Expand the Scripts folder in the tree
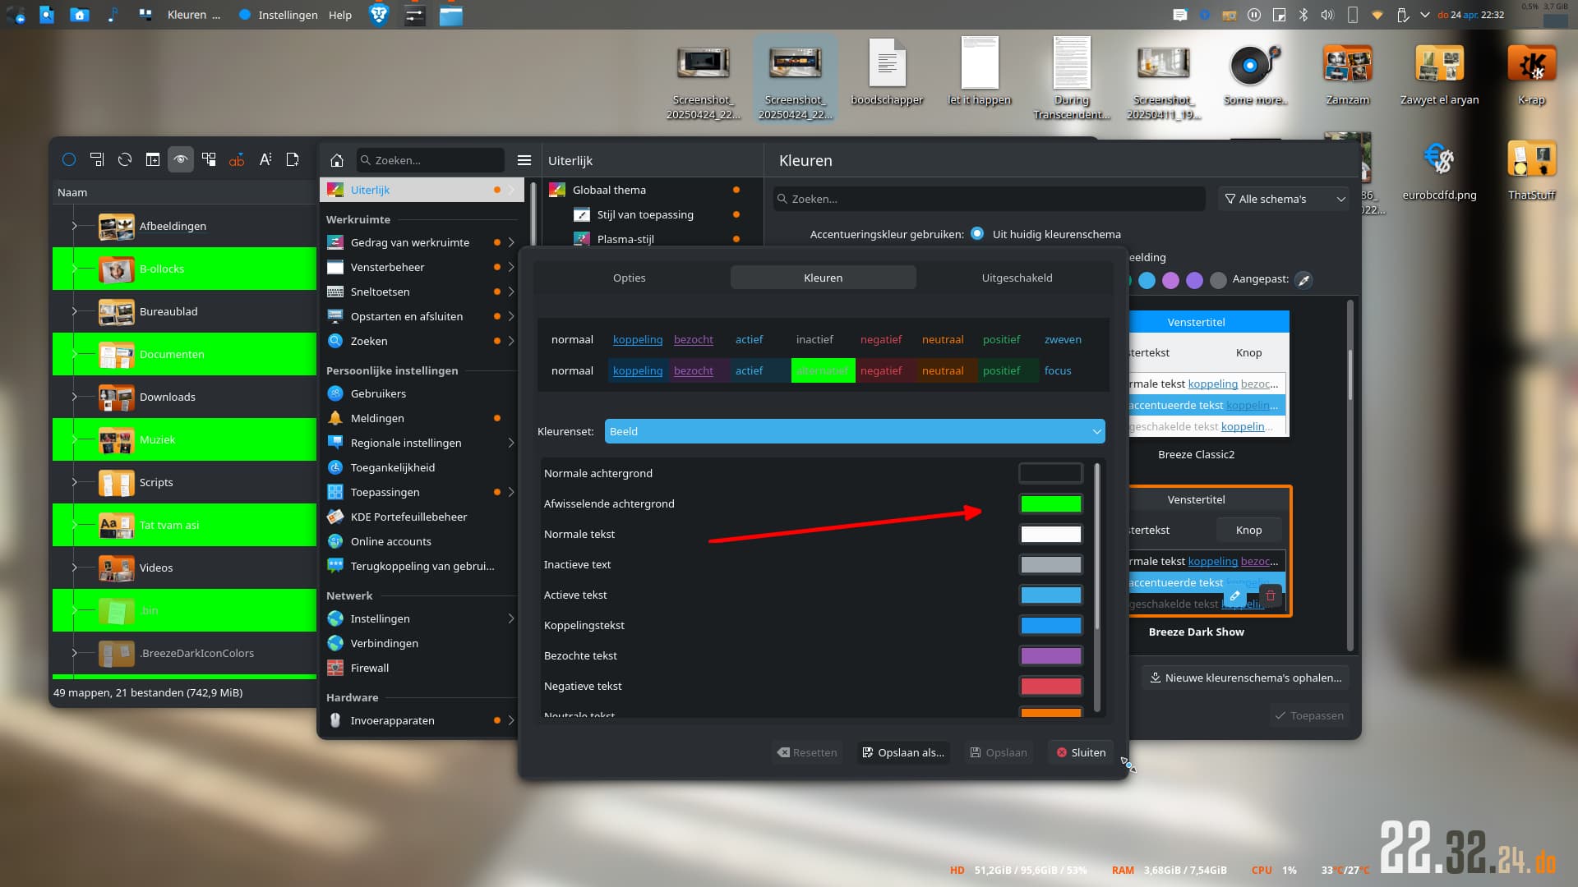1578x887 pixels. [74, 482]
